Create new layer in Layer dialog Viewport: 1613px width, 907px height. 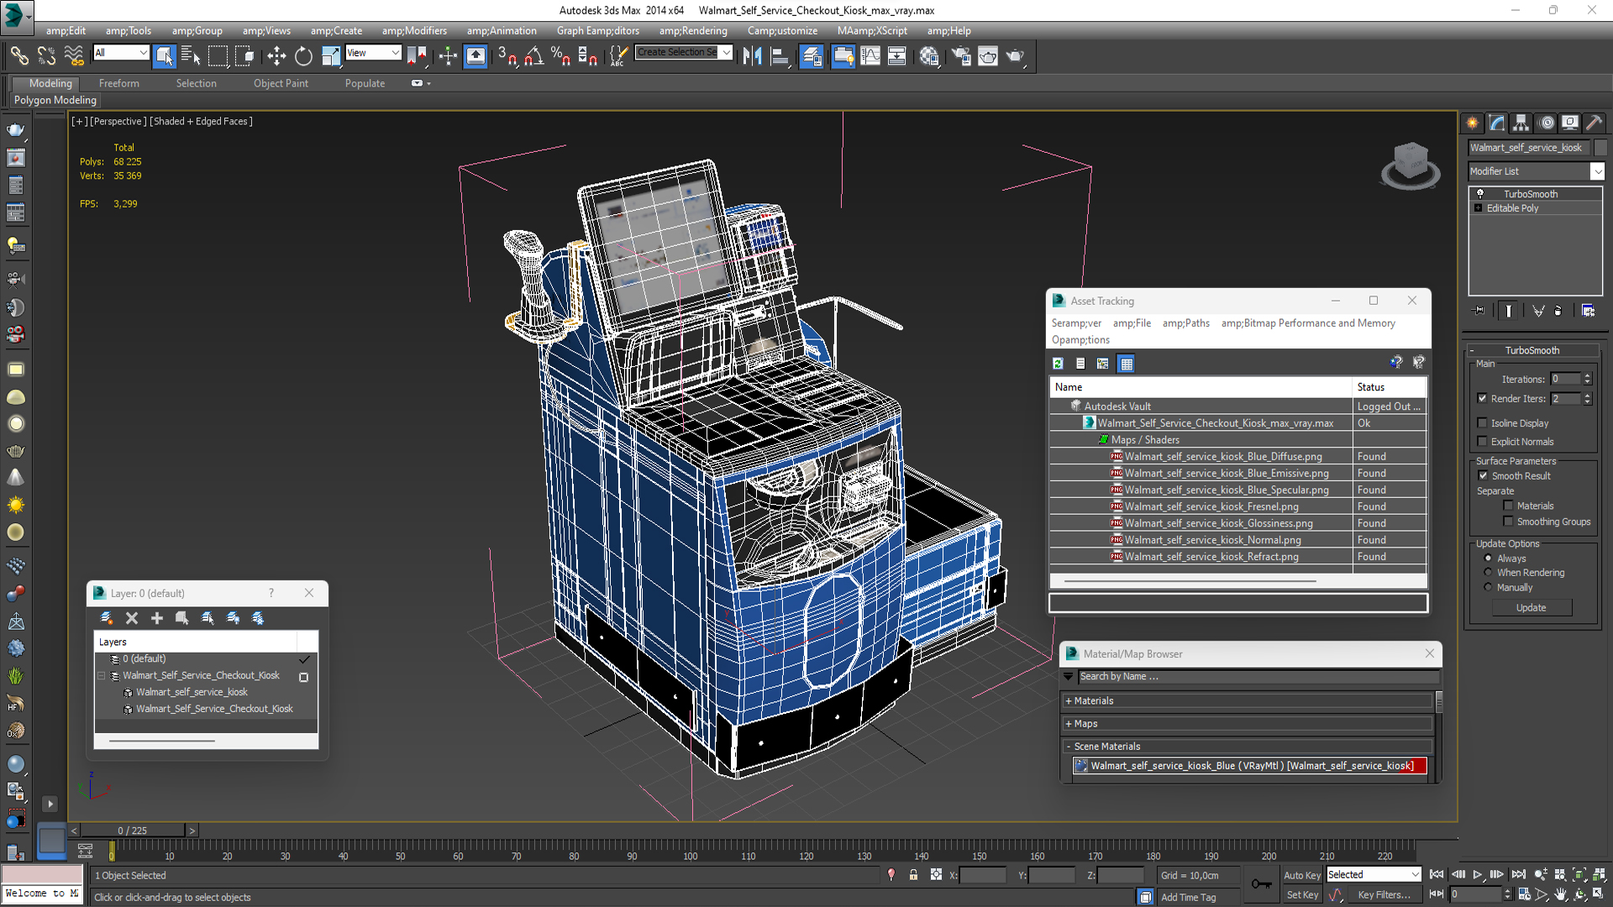pyautogui.click(x=107, y=618)
